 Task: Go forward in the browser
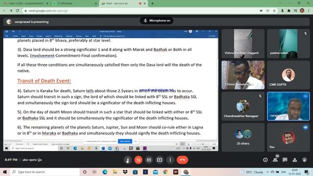(11, 11)
